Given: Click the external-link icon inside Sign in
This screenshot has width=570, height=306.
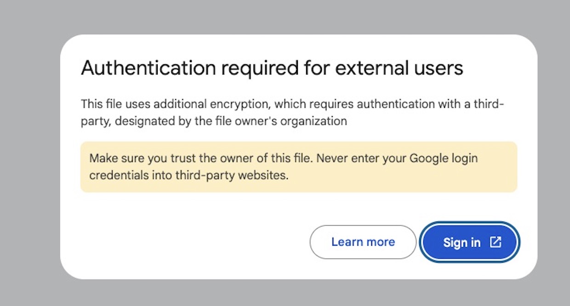Looking at the screenshot, I should click(x=495, y=242).
